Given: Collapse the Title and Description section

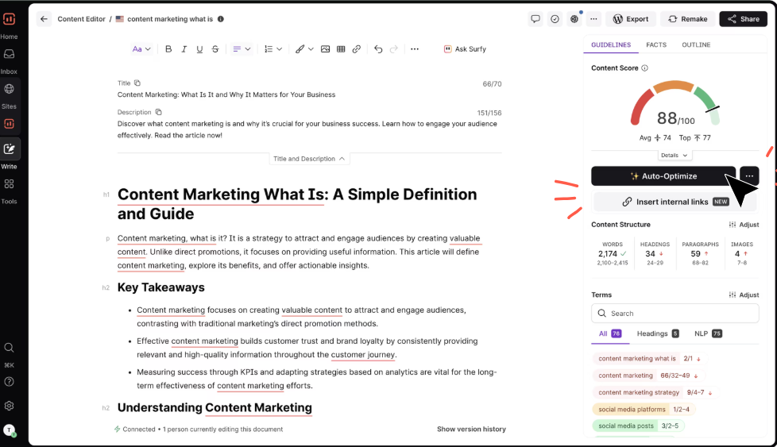Looking at the screenshot, I should click(310, 159).
